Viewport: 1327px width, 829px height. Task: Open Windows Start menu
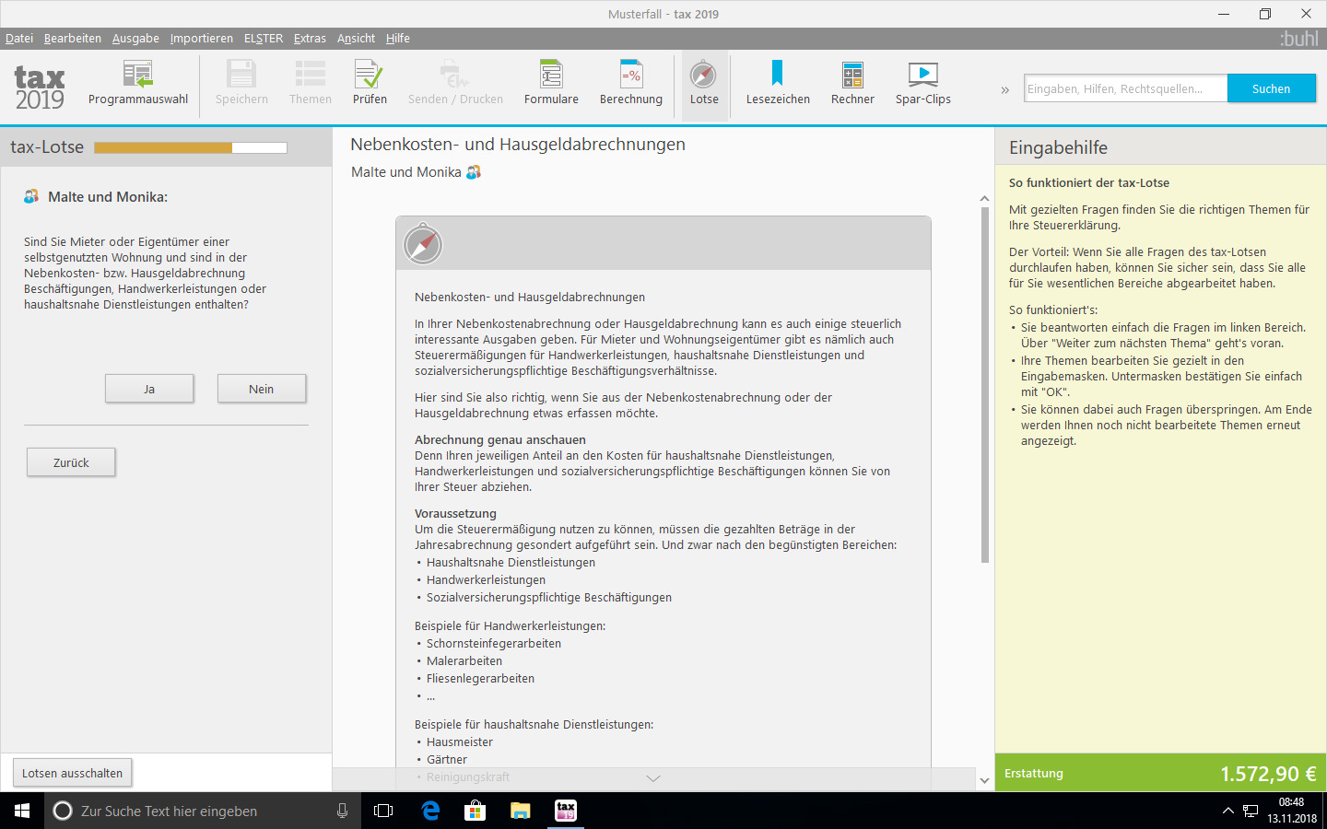pyautogui.click(x=22, y=811)
